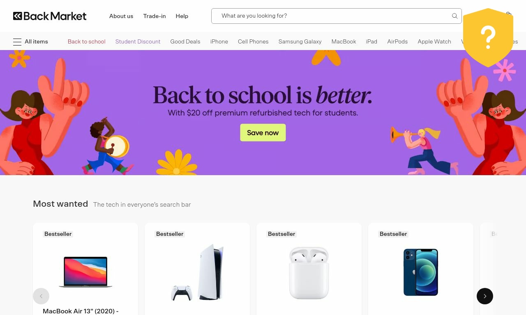Click the yellow shield question mark icon
Viewport: 526px width, 315px height.
click(488, 37)
